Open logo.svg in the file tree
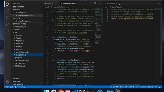 tap(19, 49)
